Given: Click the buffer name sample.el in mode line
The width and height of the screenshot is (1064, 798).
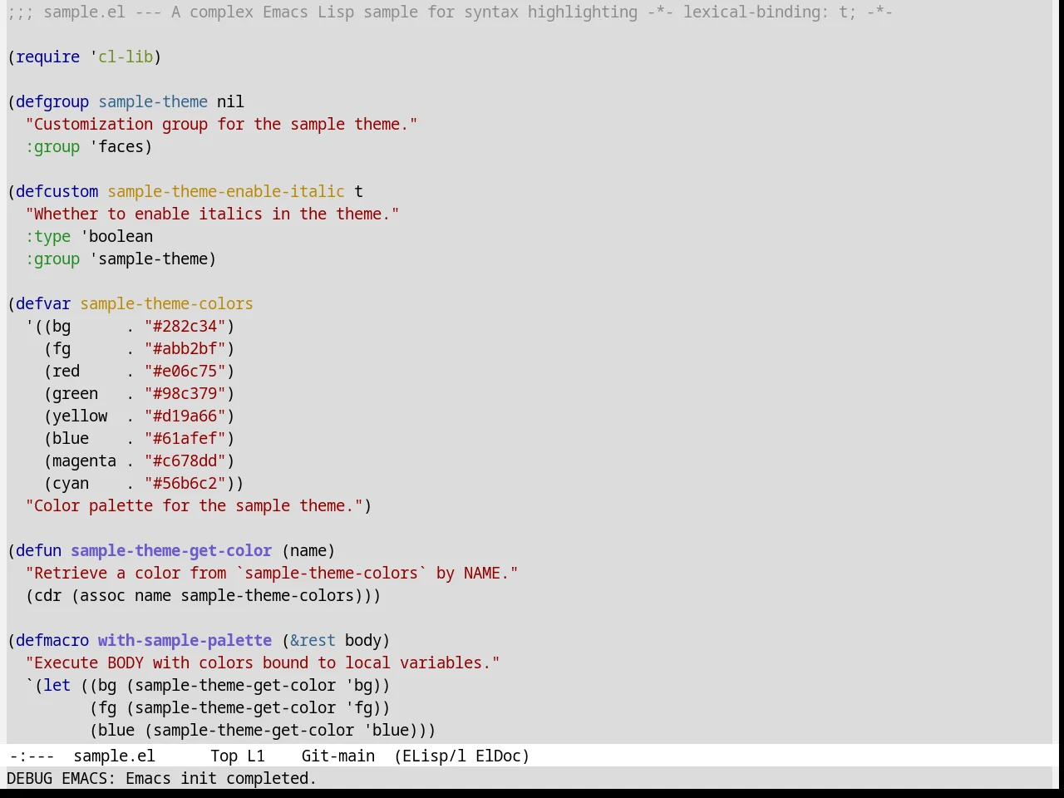Looking at the screenshot, I should tap(114, 756).
